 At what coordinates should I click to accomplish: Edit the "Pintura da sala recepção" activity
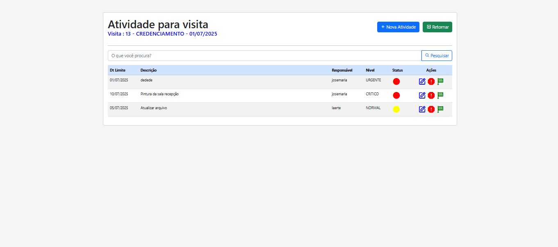(422, 95)
